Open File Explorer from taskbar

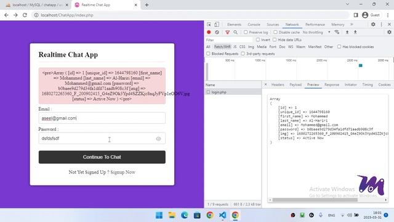coord(172,215)
